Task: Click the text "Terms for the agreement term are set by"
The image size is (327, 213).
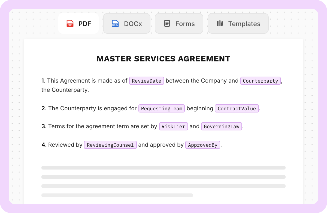Action: [103, 126]
